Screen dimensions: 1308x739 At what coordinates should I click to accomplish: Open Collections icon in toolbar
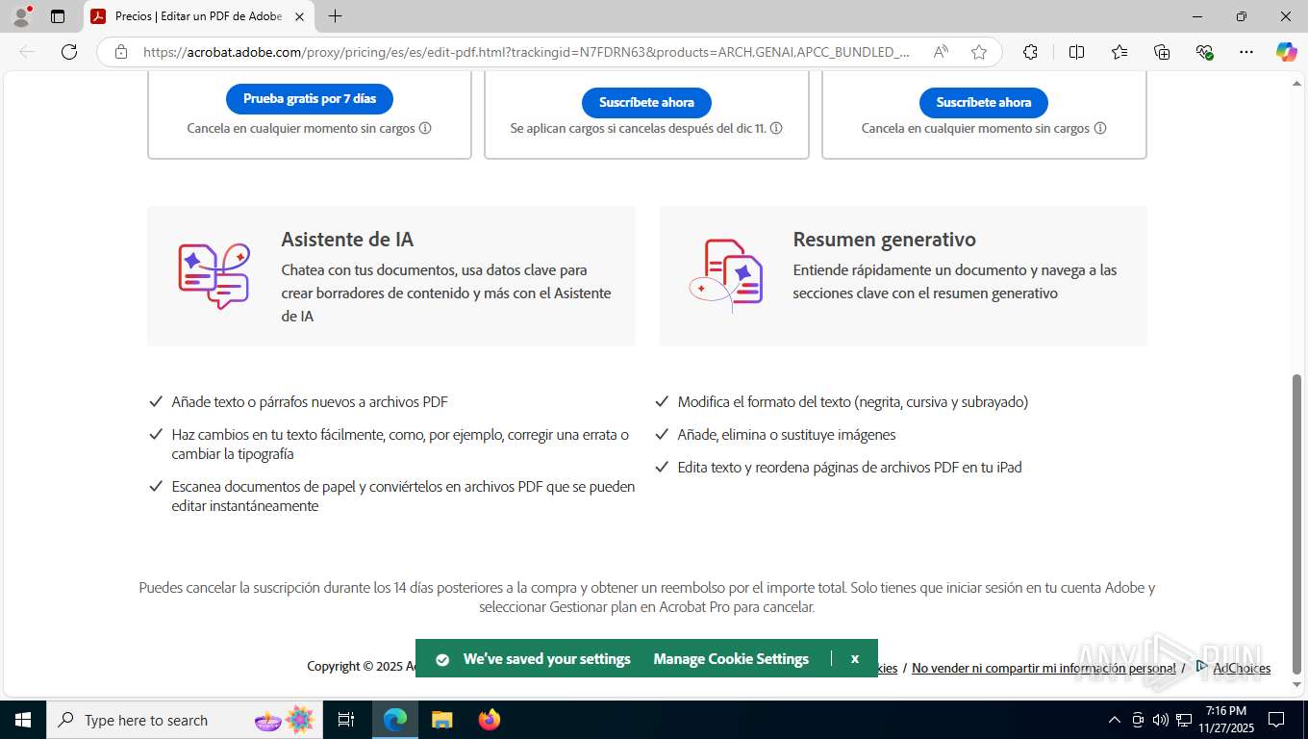1162,52
